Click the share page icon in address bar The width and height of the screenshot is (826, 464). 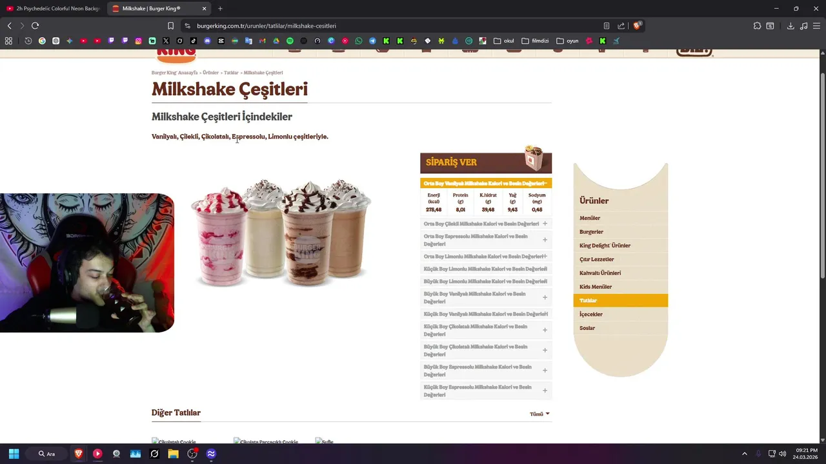621,26
